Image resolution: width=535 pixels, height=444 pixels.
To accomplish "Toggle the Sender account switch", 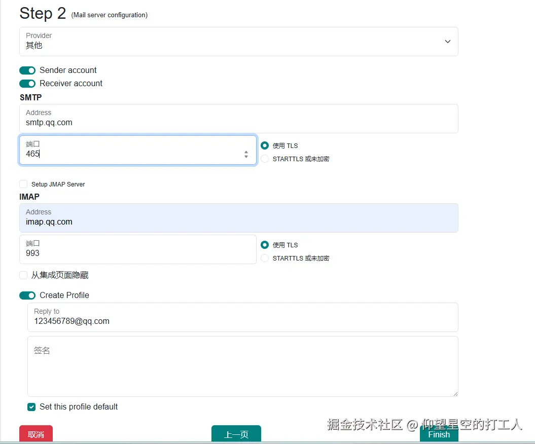I will click(x=27, y=70).
